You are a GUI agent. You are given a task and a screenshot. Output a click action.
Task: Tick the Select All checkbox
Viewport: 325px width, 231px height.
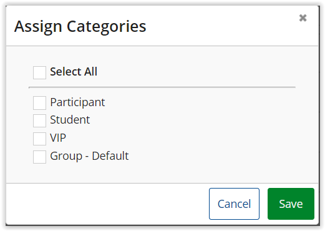click(x=39, y=72)
